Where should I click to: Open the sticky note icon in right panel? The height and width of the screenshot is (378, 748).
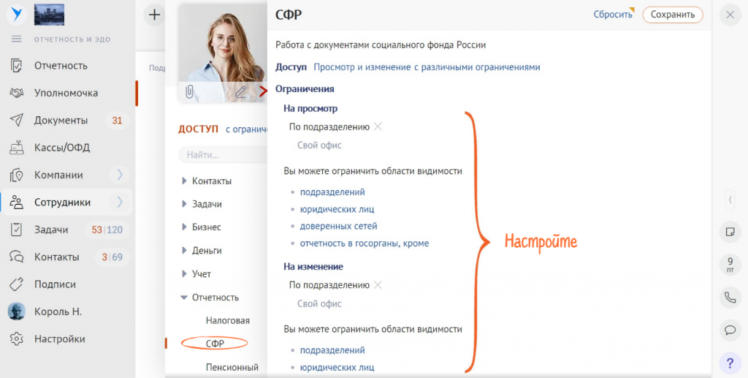point(729,232)
